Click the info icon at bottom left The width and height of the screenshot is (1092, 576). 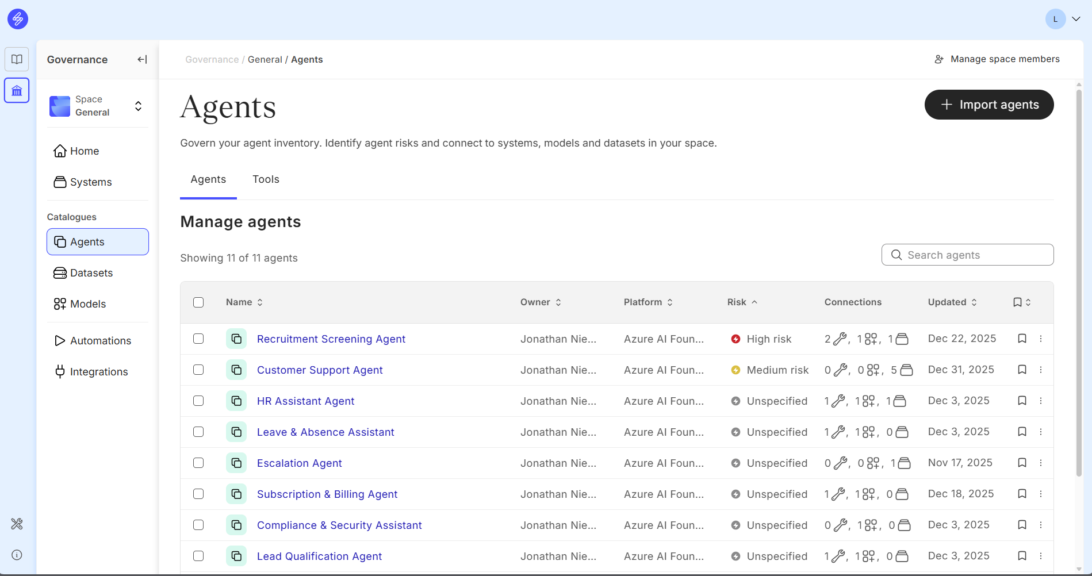coord(17,555)
